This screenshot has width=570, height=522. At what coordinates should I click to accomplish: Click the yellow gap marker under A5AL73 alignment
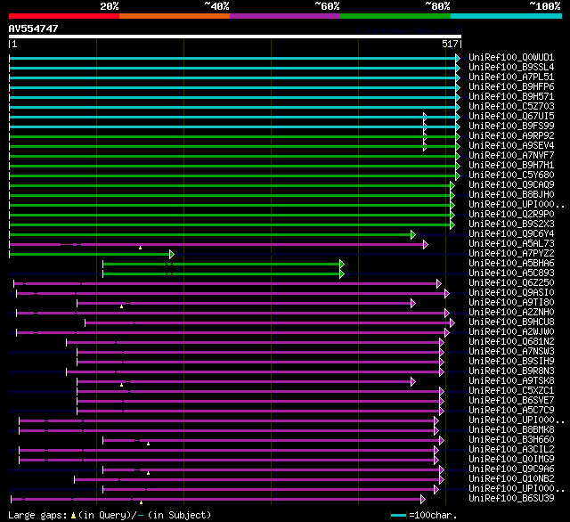(x=141, y=248)
